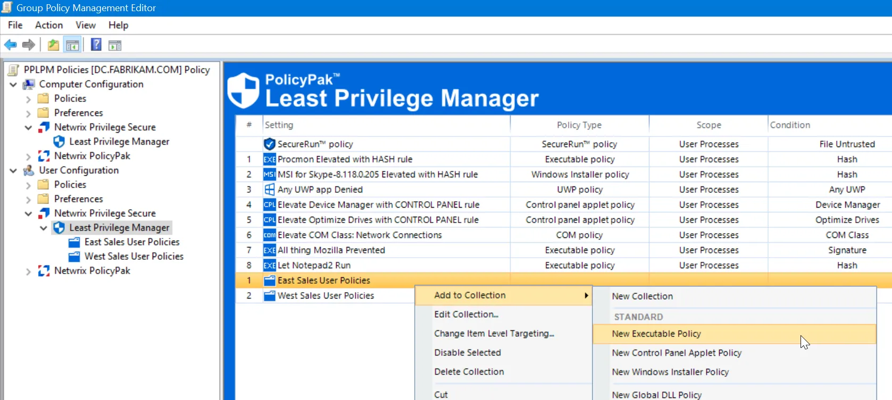
Task: Click the Show/Hide action pane icon
Action: 115,45
